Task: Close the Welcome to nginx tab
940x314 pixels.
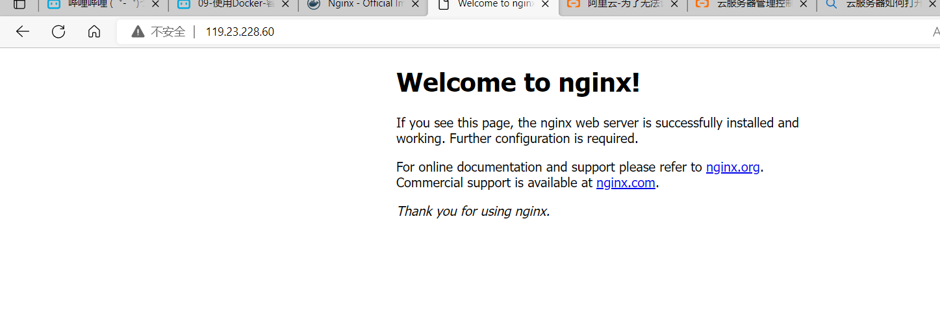Action: click(545, 5)
